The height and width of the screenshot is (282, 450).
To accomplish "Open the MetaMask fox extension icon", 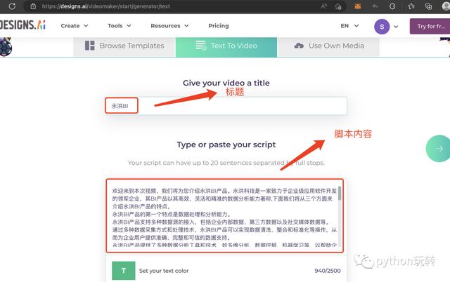I will pyautogui.click(x=358, y=6).
